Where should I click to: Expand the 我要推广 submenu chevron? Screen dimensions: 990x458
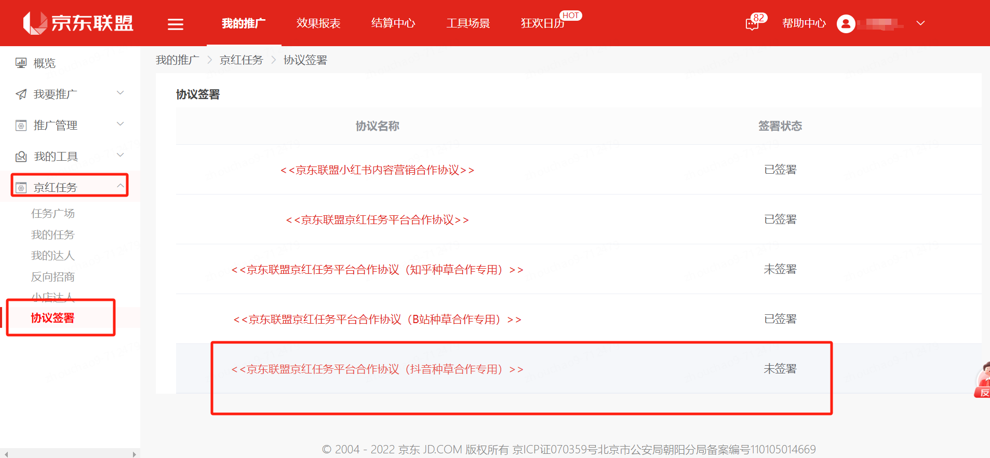[120, 93]
